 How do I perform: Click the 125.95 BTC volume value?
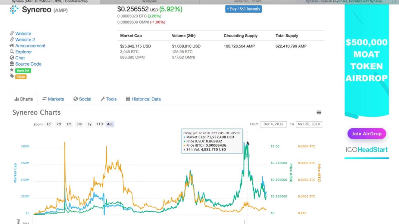182,52
